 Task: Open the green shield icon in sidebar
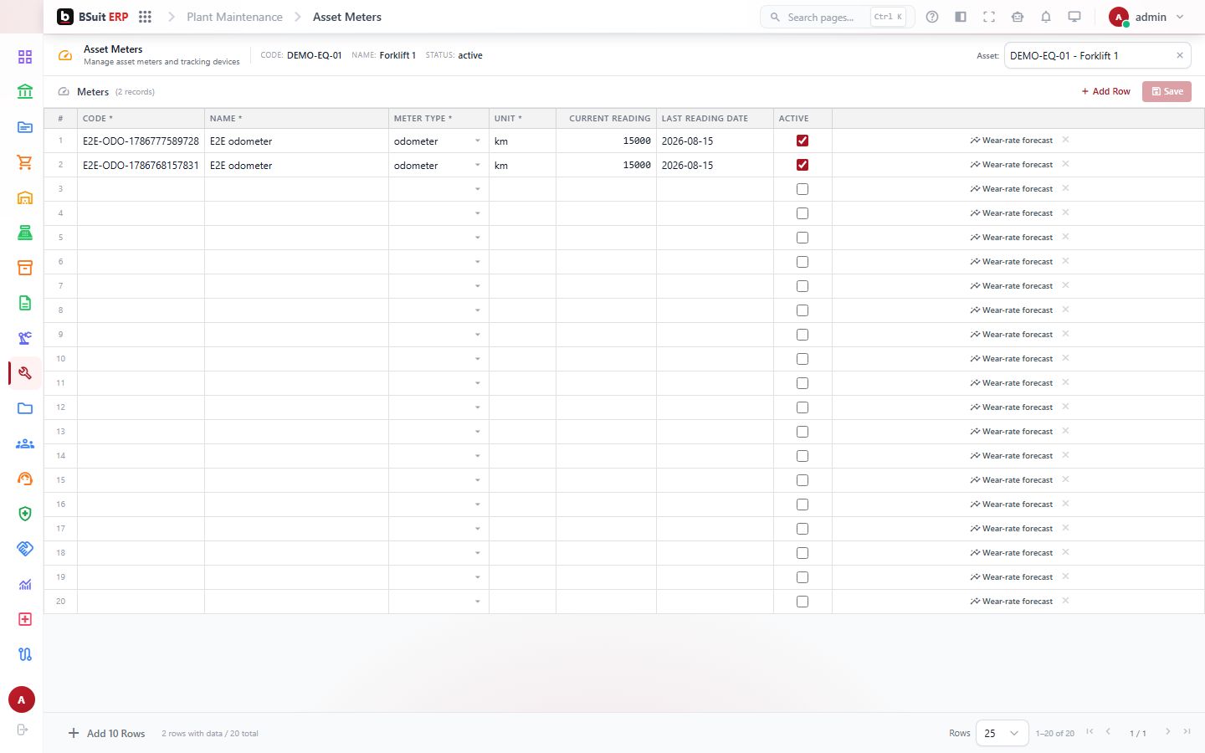25,514
